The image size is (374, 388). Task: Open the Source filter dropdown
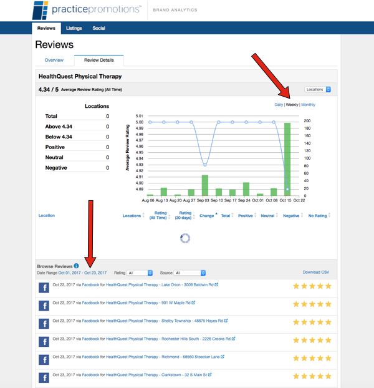click(x=189, y=273)
